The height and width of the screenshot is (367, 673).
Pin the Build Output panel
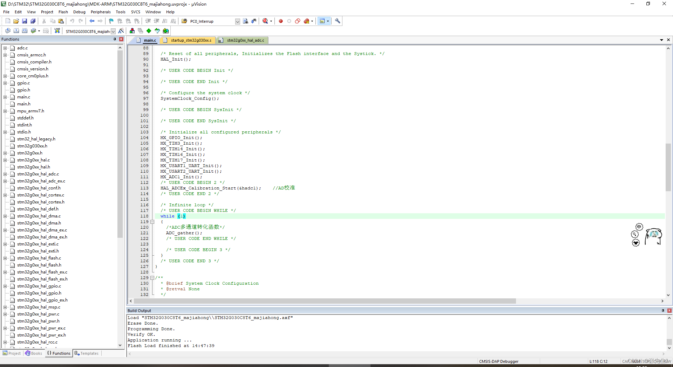click(662, 310)
